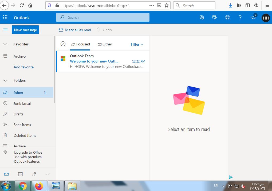Collapse the Favorites section
Screen dimensions: 272x191
tap(5, 44)
